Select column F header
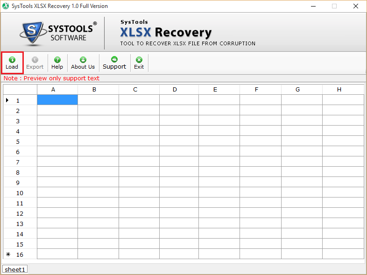Image resolution: width=367 pixels, height=275 pixels. (x=261, y=89)
